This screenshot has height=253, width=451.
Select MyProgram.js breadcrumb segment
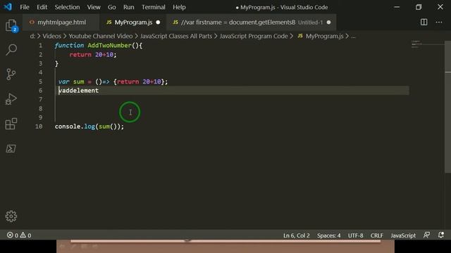(x=324, y=36)
